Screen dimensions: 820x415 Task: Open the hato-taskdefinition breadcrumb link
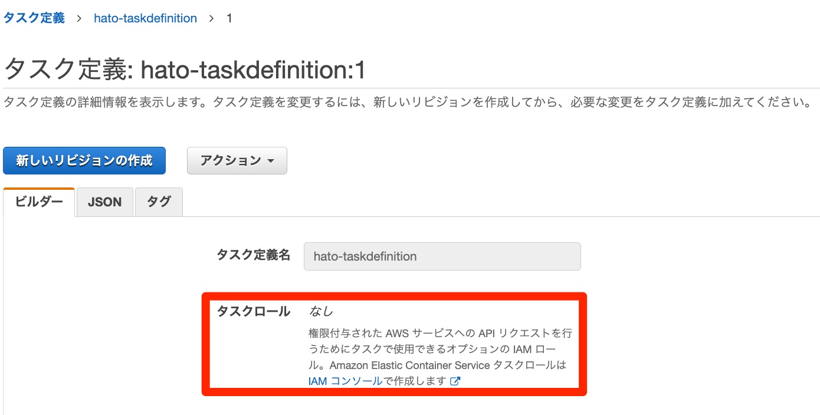(x=144, y=18)
